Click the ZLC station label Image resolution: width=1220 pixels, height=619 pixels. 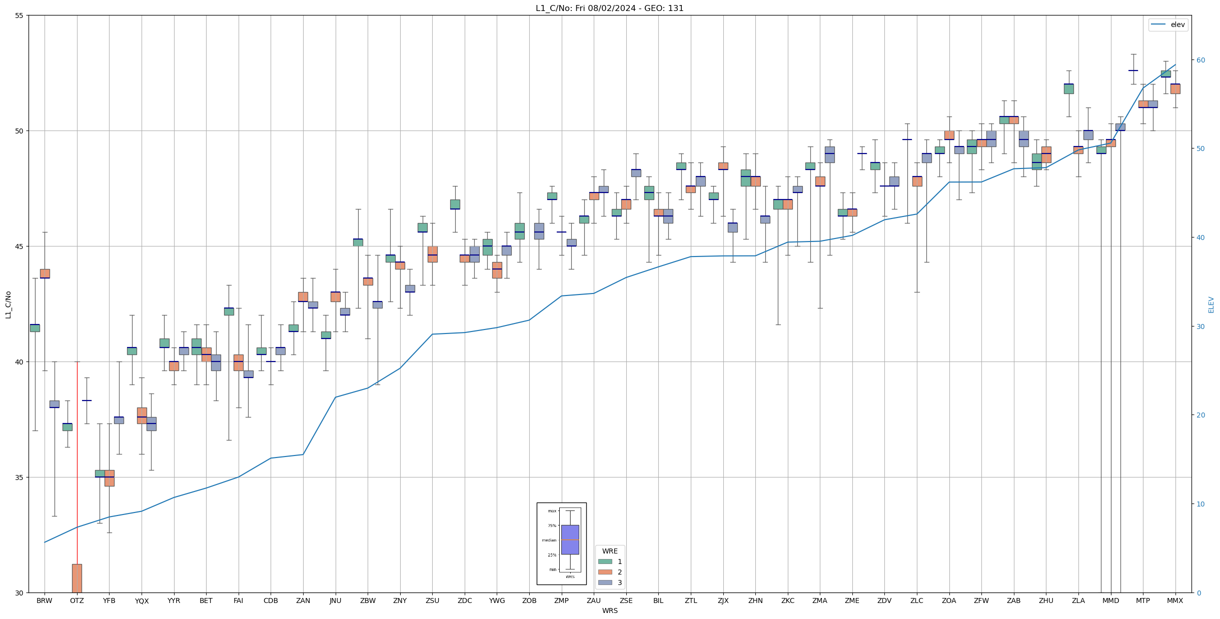917,600
